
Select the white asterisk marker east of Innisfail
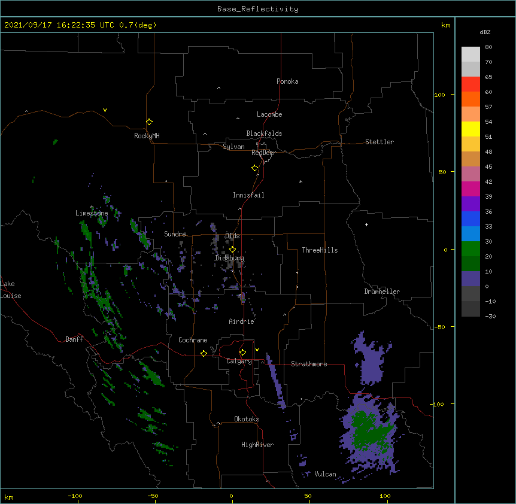[x=301, y=181]
